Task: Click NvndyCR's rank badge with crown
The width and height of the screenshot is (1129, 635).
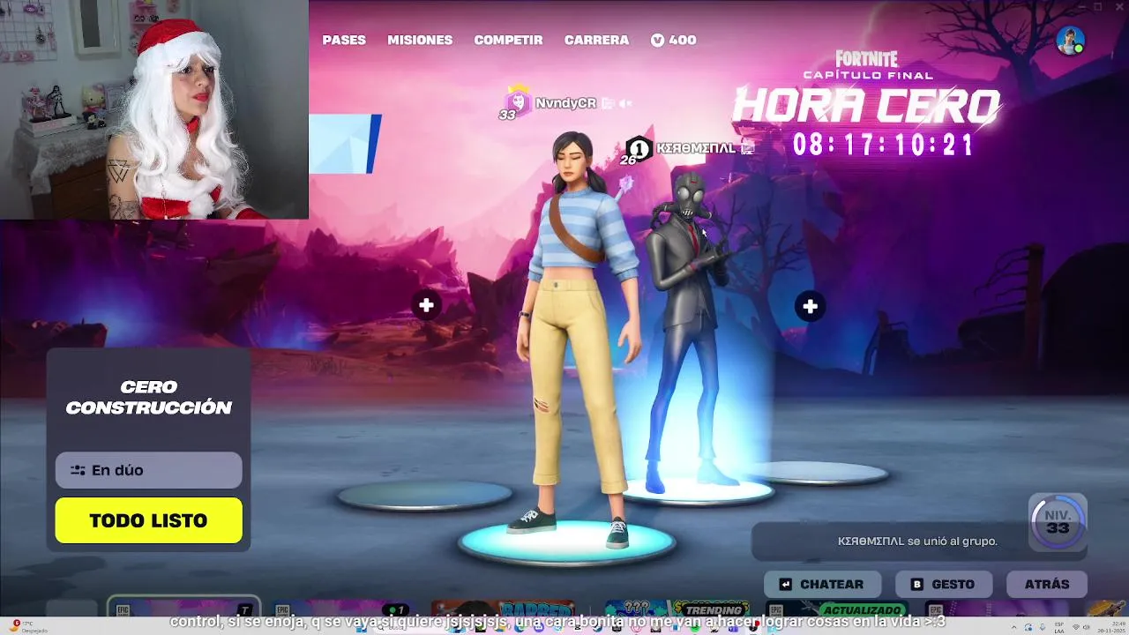Action: click(516, 101)
